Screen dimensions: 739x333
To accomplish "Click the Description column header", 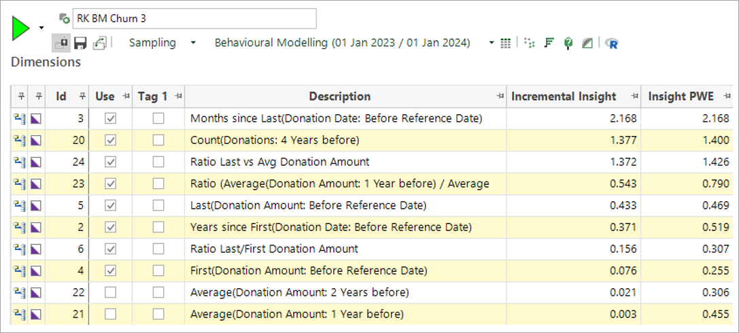I will pos(339,97).
